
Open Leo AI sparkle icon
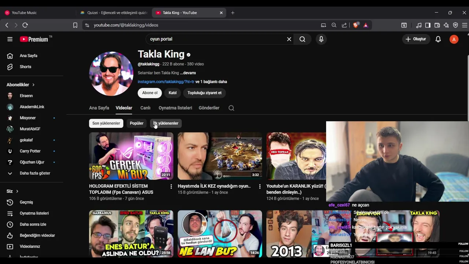[446, 25]
